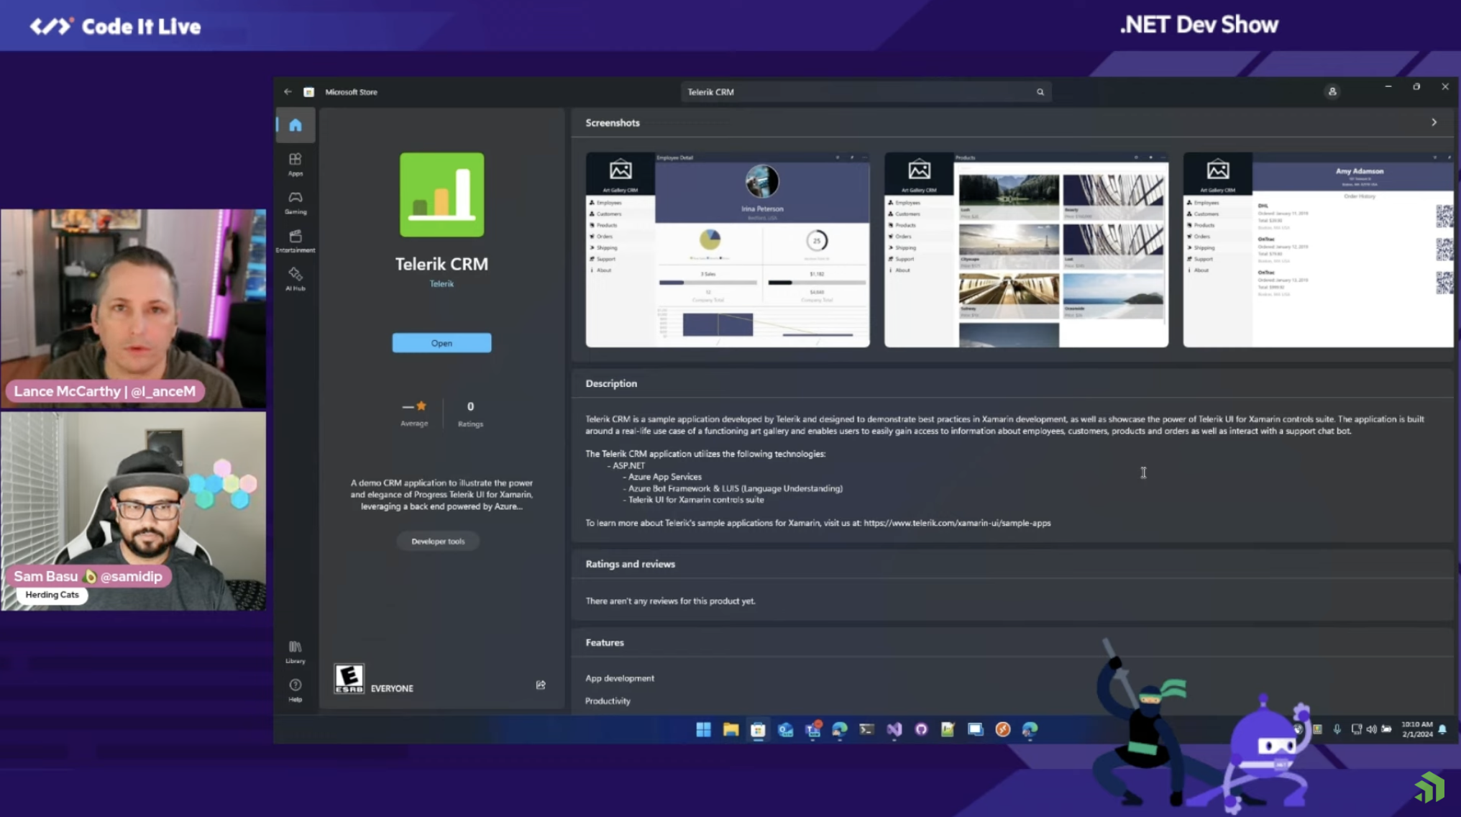This screenshot has width=1461, height=817.
Task: Click the Developer tools button
Action: click(438, 541)
